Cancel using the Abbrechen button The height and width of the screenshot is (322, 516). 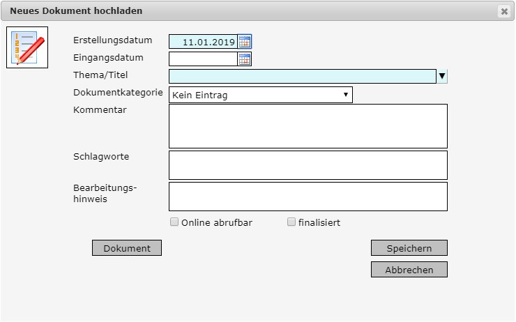click(409, 270)
